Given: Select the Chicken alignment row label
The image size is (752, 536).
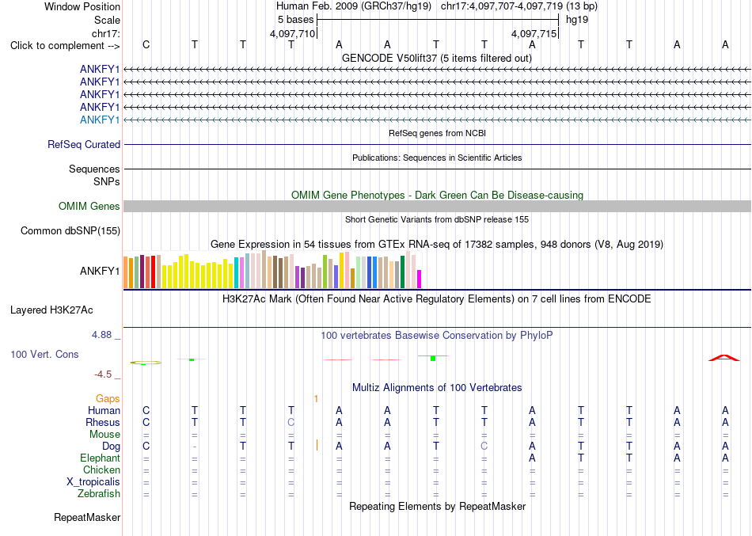Looking at the screenshot, I should [x=101, y=469].
